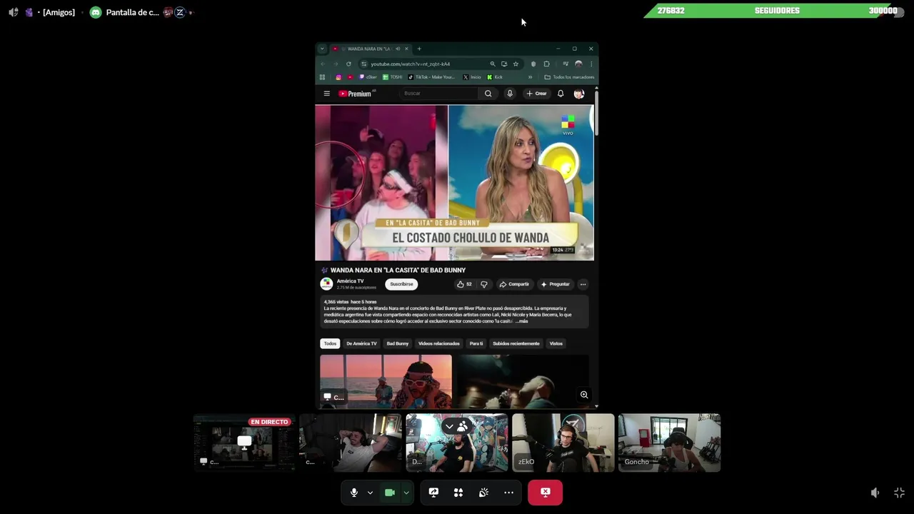Open Instagram bookmark icon
The height and width of the screenshot is (514, 914).
[x=338, y=77]
